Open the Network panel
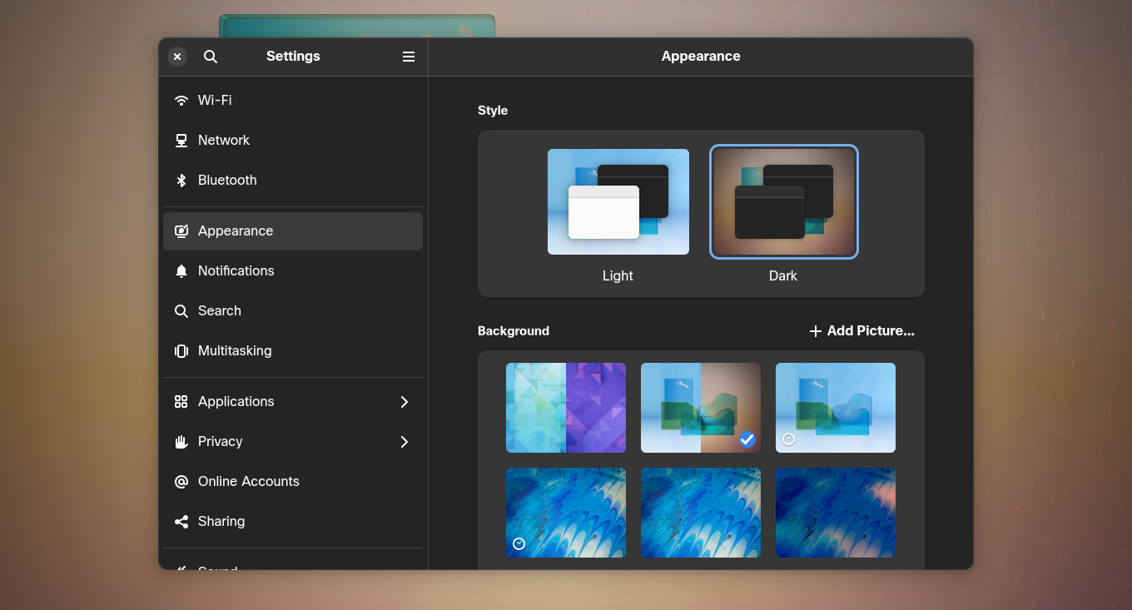 [x=293, y=141]
